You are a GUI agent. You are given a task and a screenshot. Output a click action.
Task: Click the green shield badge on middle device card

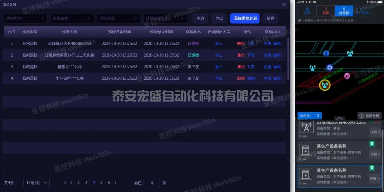click(372, 144)
